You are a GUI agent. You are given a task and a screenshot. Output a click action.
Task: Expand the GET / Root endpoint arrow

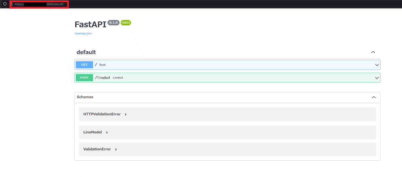click(x=377, y=65)
